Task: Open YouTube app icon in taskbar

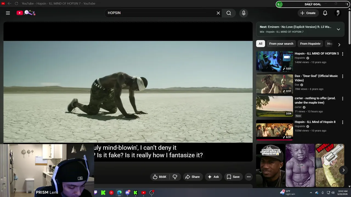Action: point(143,193)
